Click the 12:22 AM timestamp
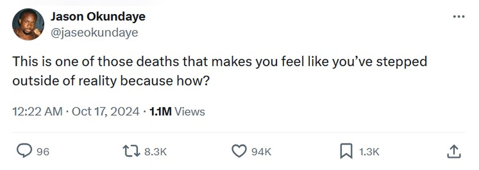 37,111
